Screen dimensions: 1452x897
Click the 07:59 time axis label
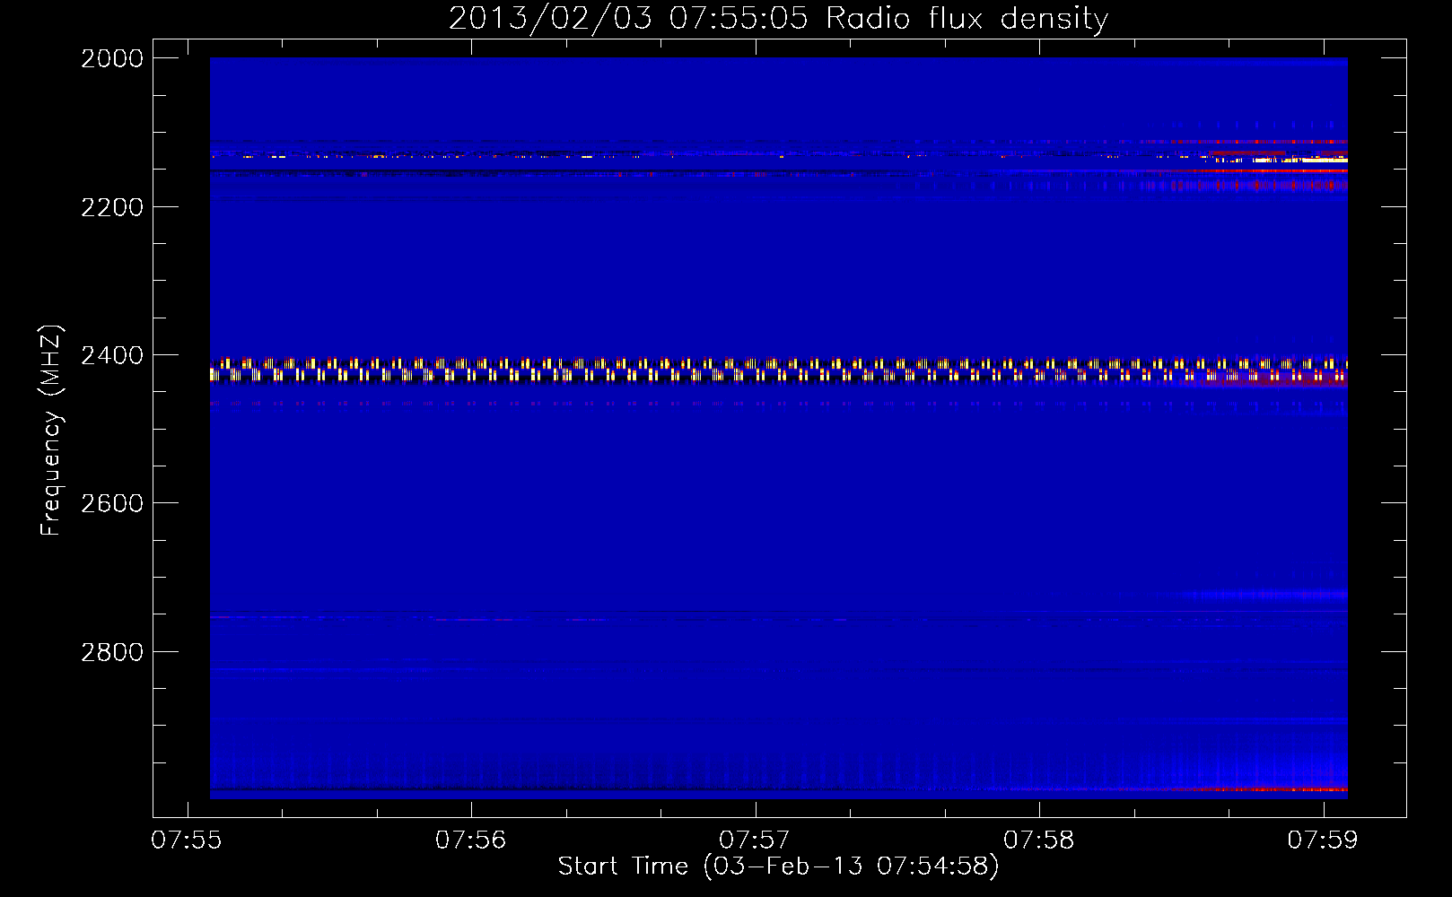[1324, 840]
